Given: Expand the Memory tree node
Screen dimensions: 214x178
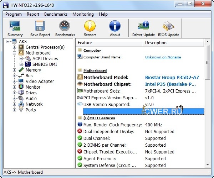Looking at the screenshot, I should click(x=15, y=70).
